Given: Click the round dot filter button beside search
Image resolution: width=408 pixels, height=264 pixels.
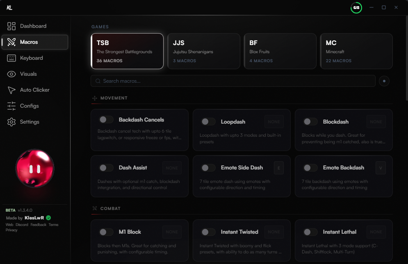Looking at the screenshot, I should pyautogui.click(x=384, y=81).
